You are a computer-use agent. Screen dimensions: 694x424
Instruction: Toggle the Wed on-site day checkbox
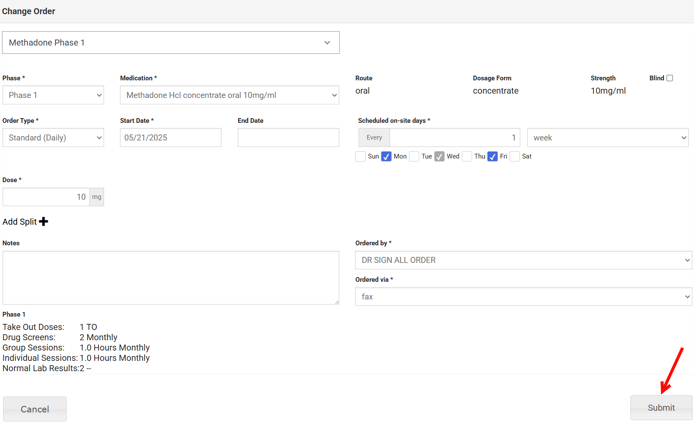(x=439, y=156)
